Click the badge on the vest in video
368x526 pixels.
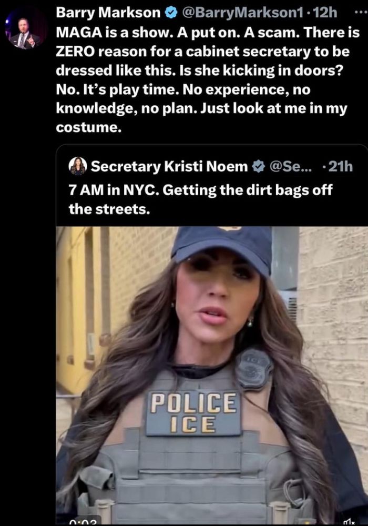pyautogui.click(x=254, y=369)
